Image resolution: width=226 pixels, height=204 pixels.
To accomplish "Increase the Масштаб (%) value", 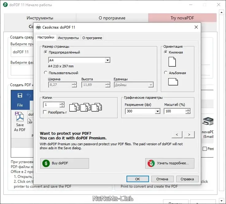I will point(188,110).
